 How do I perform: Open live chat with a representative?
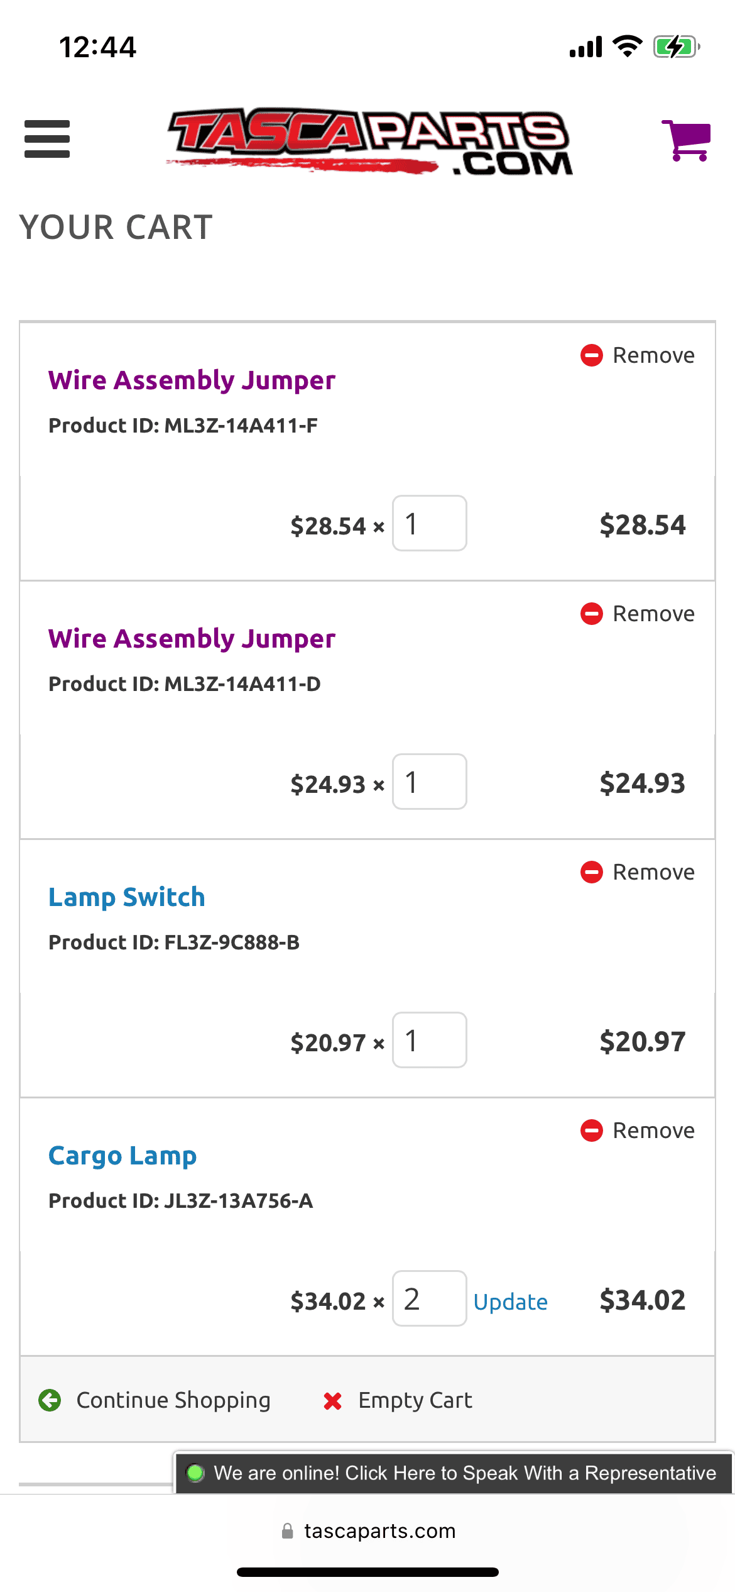pyautogui.click(x=454, y=1473)
